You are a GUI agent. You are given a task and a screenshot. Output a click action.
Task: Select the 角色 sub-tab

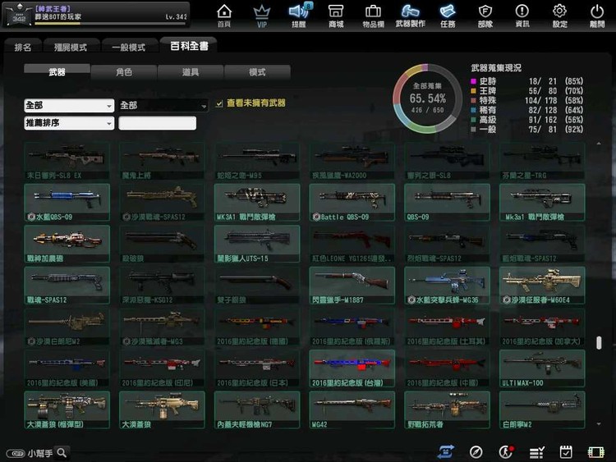coord(124,72)
